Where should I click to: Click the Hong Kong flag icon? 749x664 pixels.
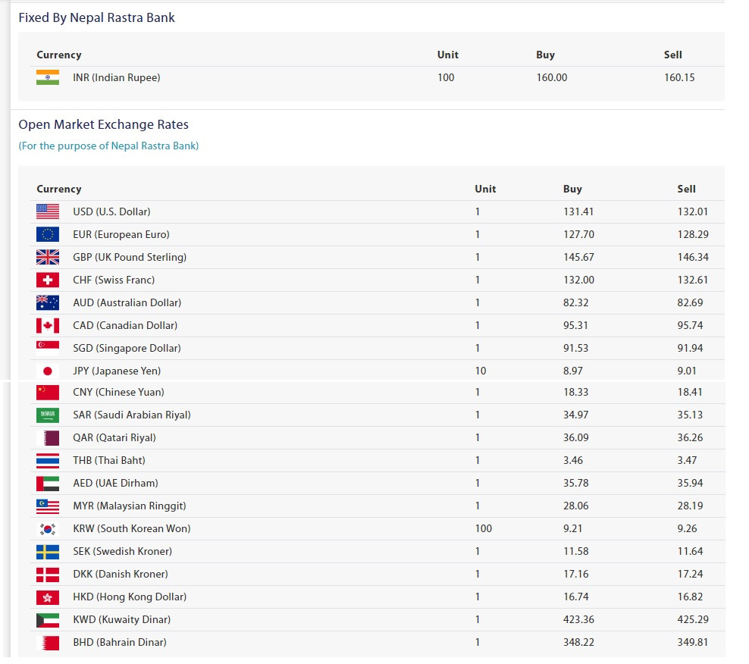coord(48,597)
